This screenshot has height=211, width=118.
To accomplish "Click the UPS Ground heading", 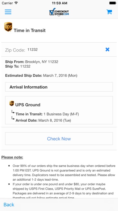I will 28,105.
